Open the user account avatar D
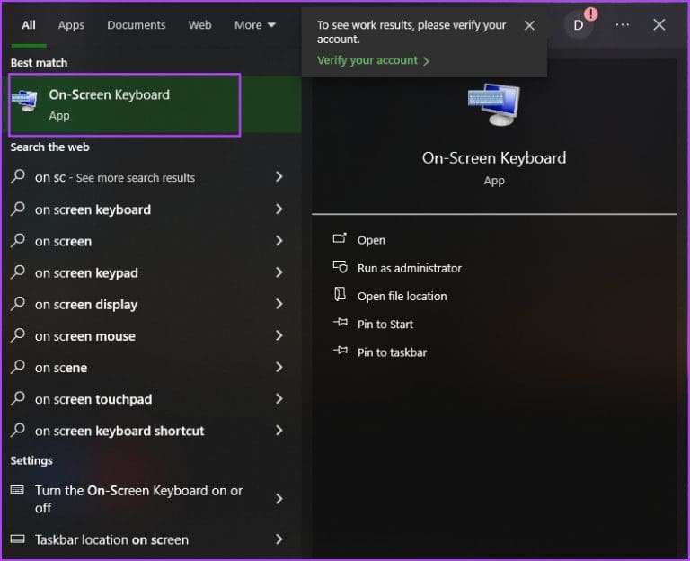 click(579, 25)
